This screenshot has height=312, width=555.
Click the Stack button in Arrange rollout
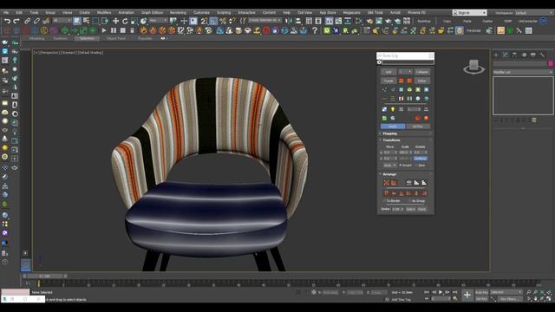tap(422, 210)
